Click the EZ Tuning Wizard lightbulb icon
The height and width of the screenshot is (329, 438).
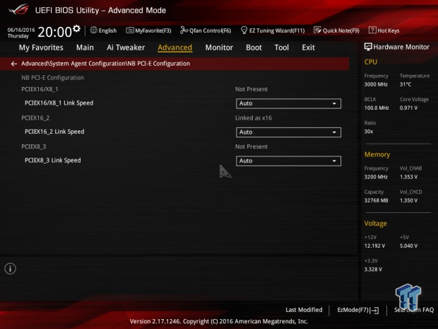tap(244, 30)
